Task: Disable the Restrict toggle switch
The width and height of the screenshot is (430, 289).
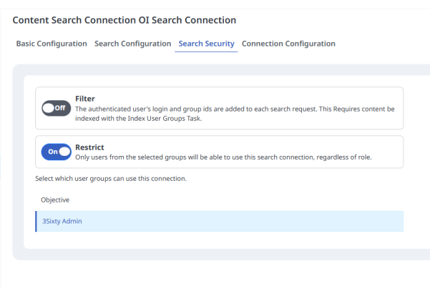Action: (x=57, y=152)
